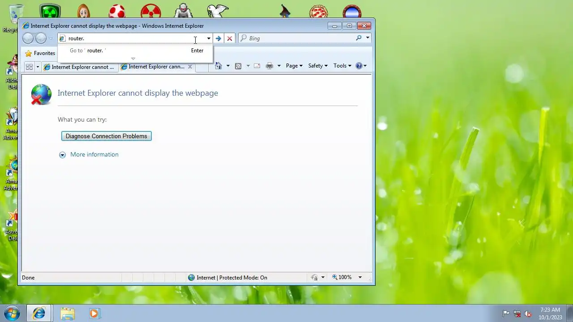Click the red radiation symbol desktop icon
This screenshot has height=322, width=573.
pos(151,11)
